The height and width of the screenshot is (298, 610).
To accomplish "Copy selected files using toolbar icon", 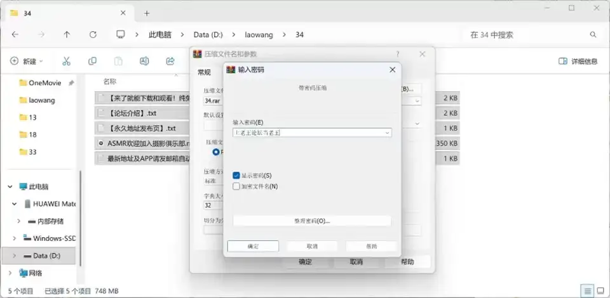I will [92, 61].
